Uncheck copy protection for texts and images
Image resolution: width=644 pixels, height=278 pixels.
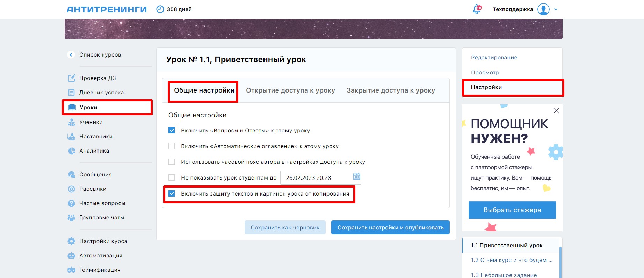tap(172, 194)
